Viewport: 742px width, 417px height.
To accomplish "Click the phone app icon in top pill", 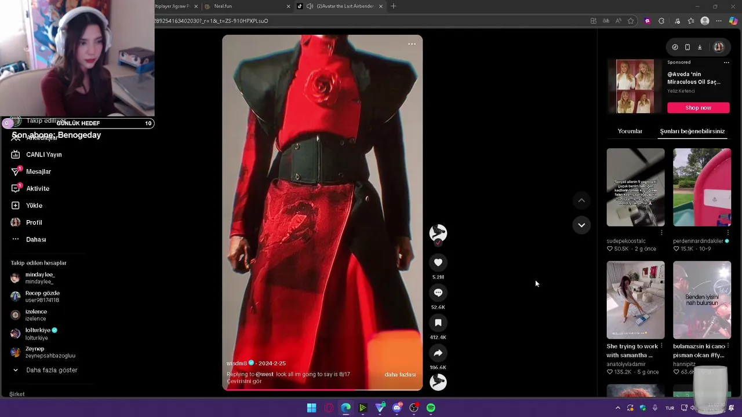I will coord(688,47).
